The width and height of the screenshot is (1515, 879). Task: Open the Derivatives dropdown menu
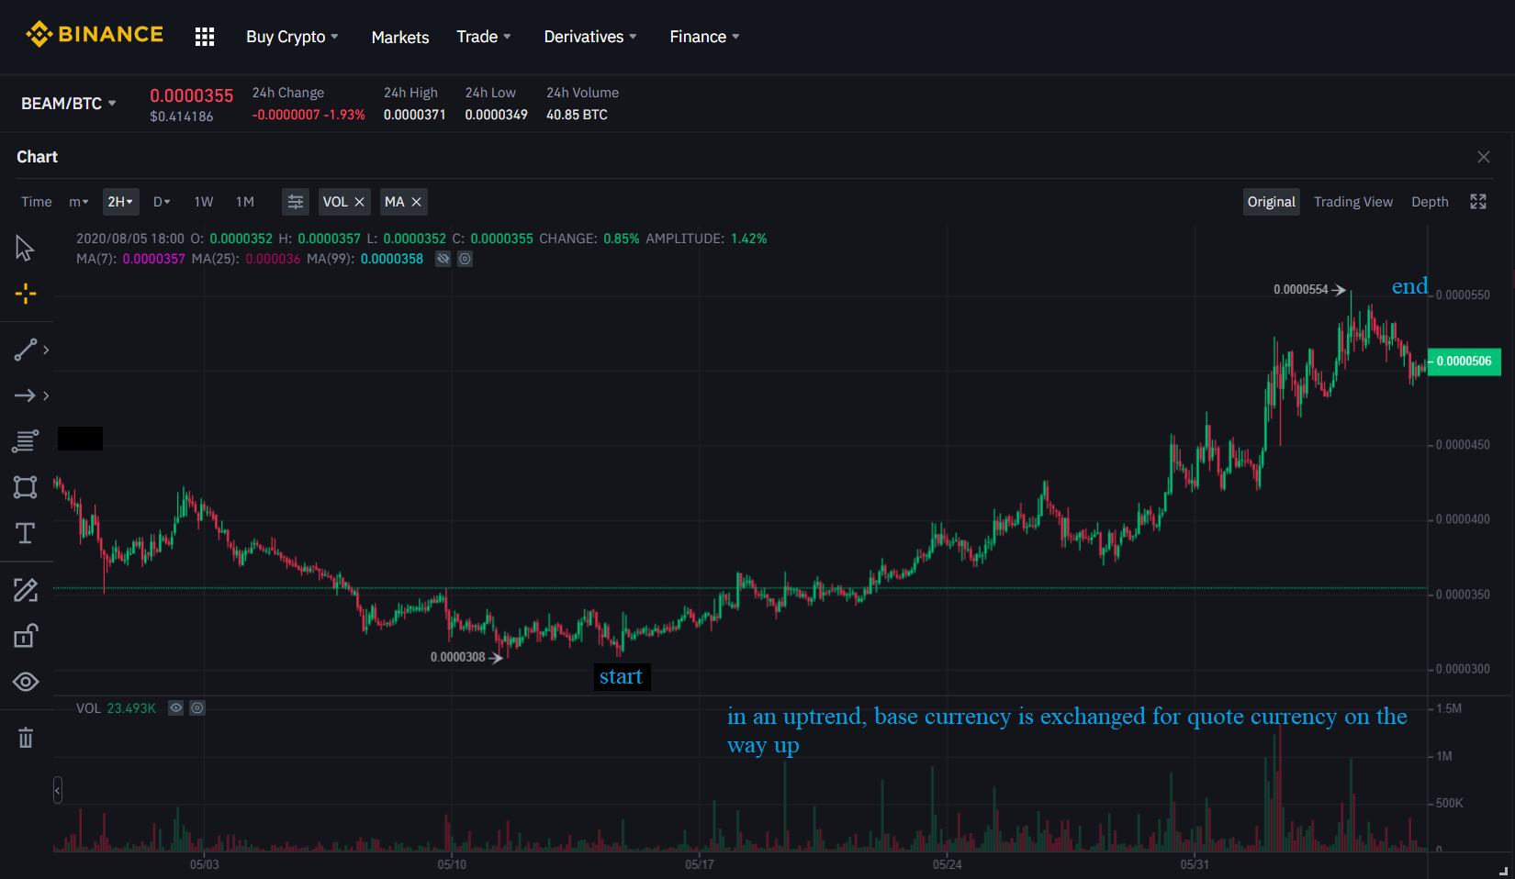(590, 37)
